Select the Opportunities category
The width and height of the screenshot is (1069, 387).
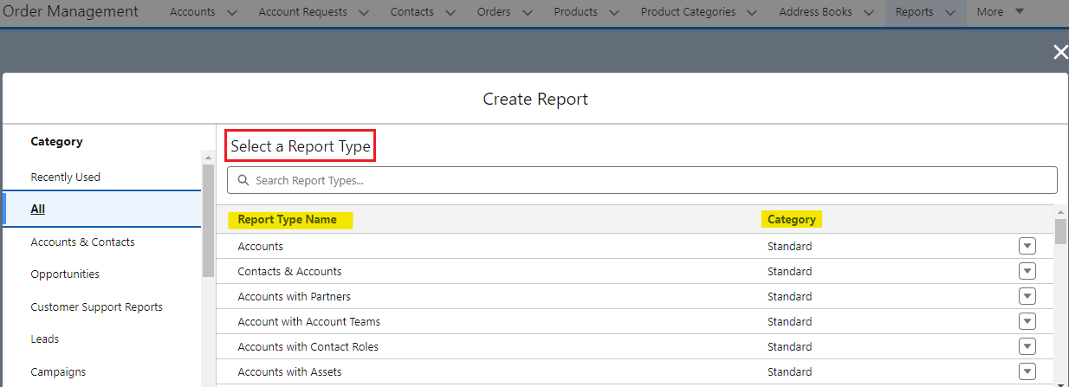tap(65, 274)
